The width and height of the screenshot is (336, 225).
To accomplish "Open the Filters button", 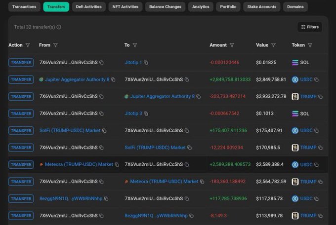I will 310,27.
